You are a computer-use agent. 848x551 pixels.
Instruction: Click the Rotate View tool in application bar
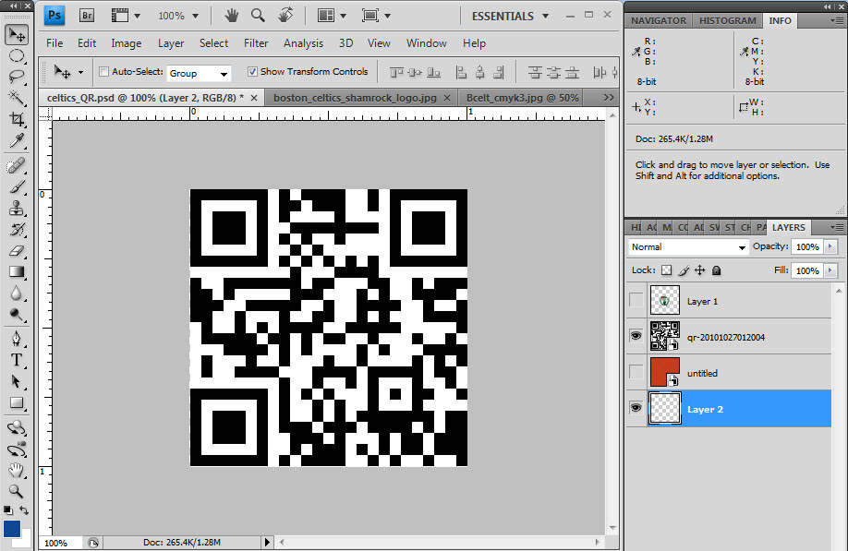(285, 15)
